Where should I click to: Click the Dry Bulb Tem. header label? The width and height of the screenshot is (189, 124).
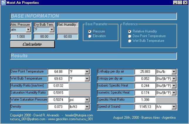[x=44, y=25]
